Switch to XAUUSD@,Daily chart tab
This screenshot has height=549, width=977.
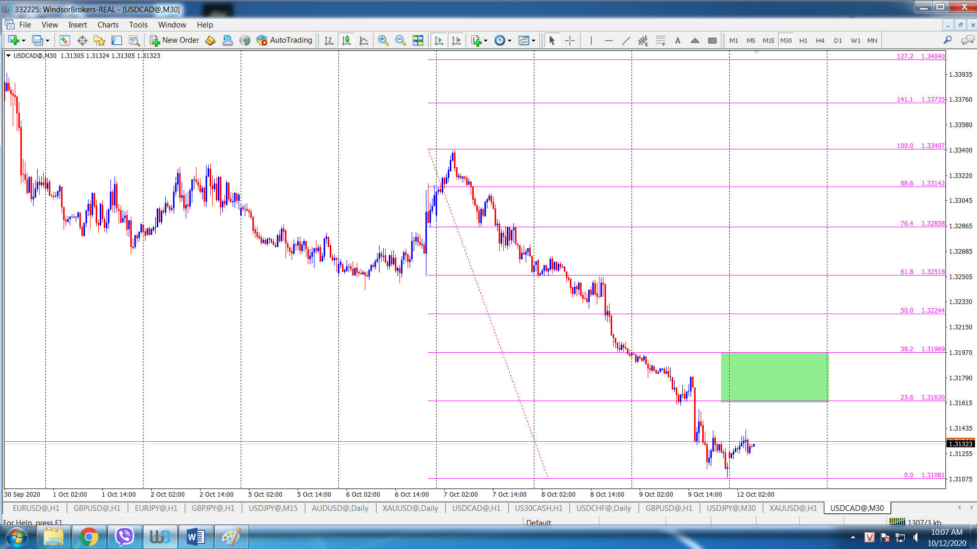pos(410,508)
